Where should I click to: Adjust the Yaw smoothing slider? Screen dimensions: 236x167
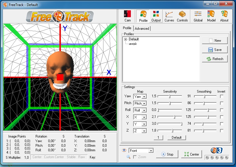click(205, 96)
